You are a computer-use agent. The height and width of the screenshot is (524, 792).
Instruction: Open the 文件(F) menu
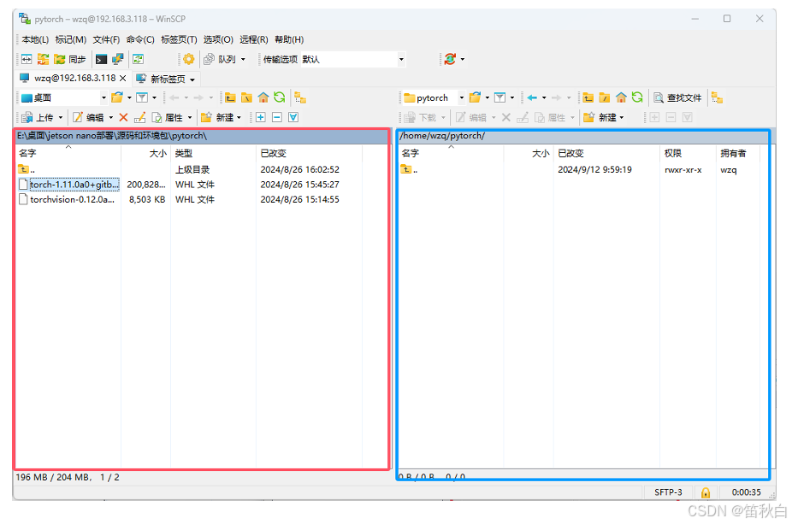(x=106, y=39)
